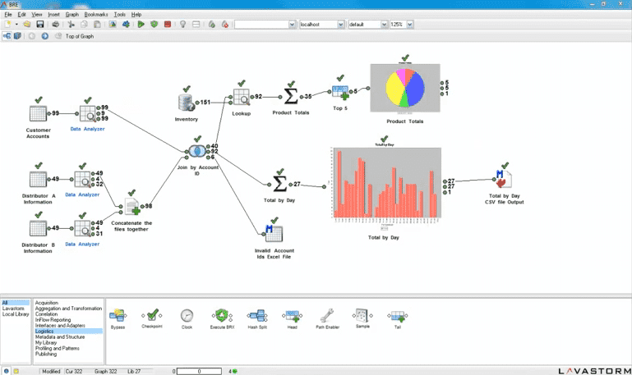The image size is (632, 375).
Task: Open the Bookmarks menu
Action: (x=96, y=14)
